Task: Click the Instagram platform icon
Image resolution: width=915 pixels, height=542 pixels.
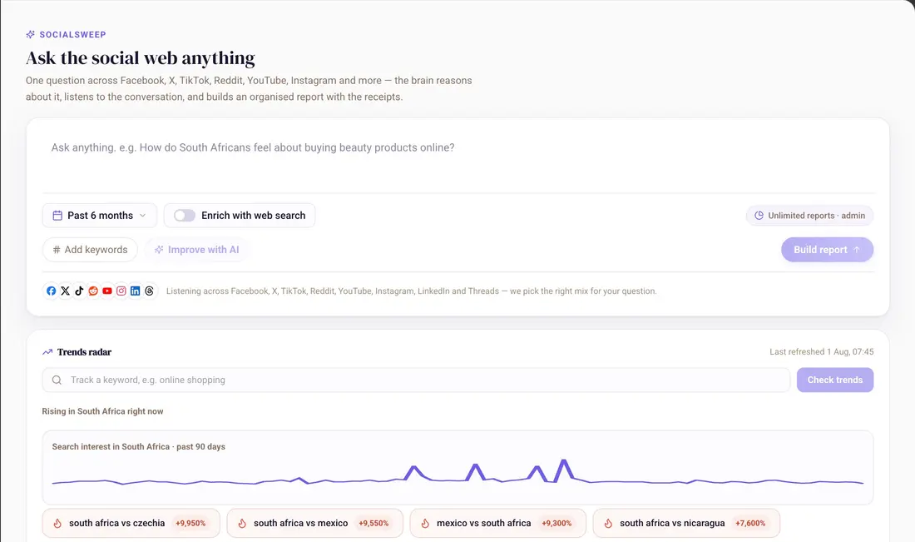Action: [121, 291]
